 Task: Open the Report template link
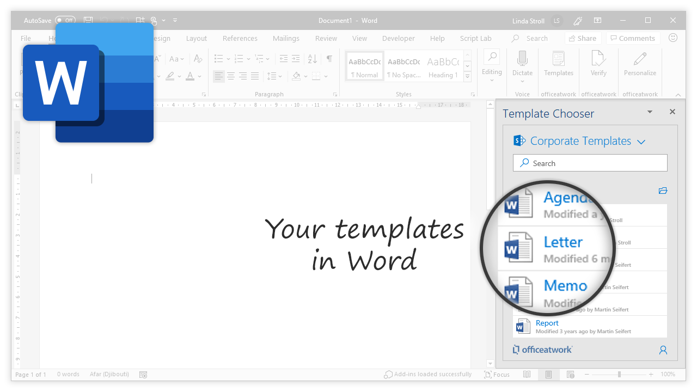click(547, 323)
